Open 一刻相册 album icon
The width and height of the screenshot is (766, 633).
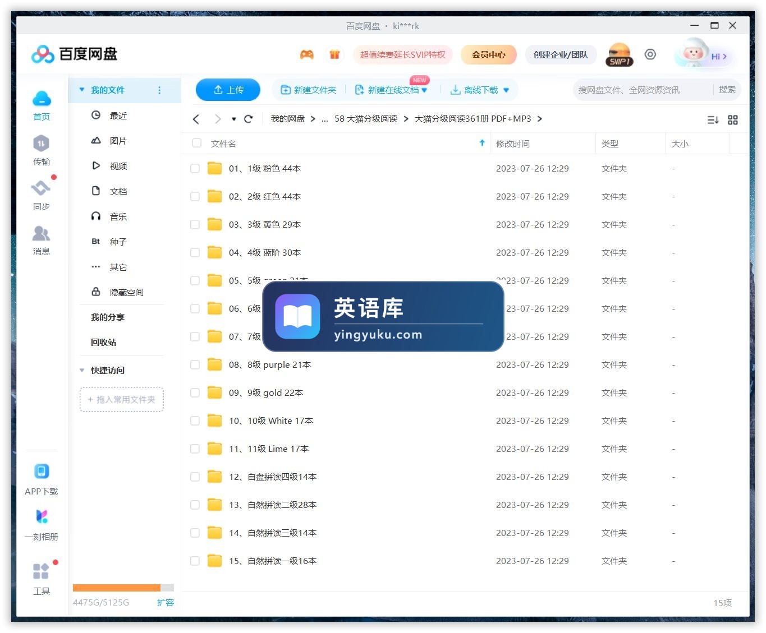point(42,516)
